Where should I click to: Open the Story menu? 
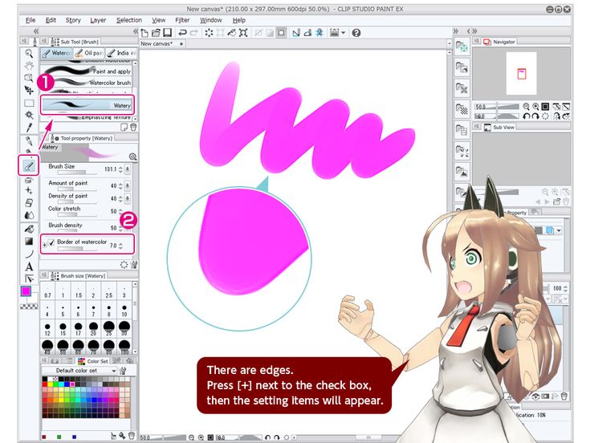73,20
